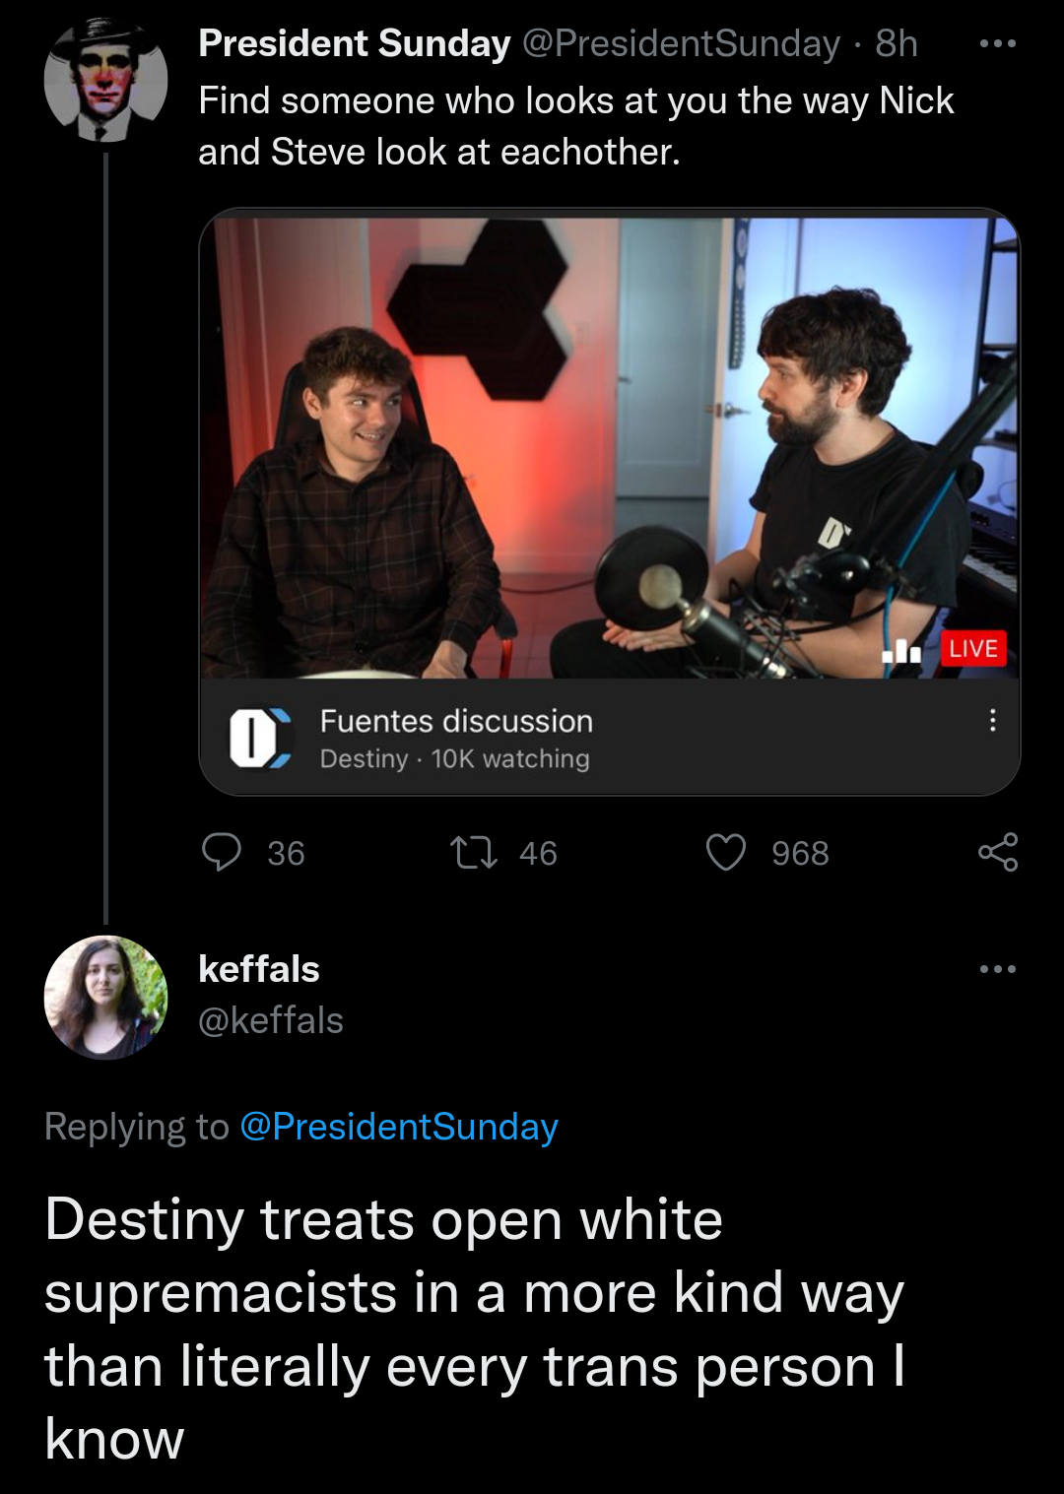This screenshot has width=1064, height=1494.
Task: Open President Sunday profile avatar
Action: point(105,81)
